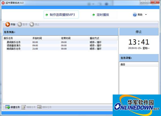Click the 编辑任务 edit task button
The height and width of the screenshot is (116, 161).
28,107
